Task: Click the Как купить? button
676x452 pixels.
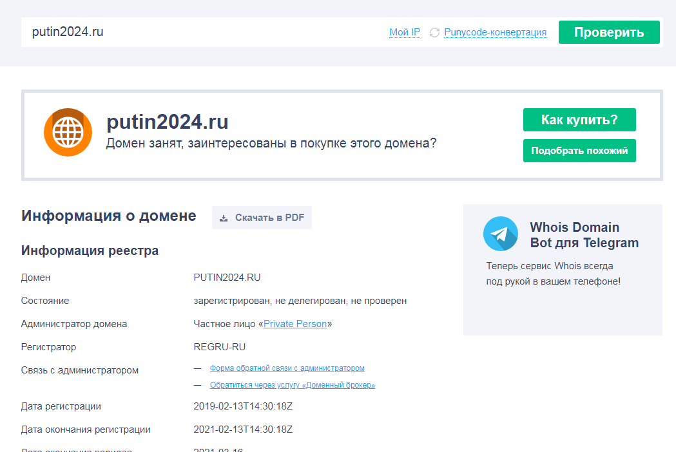Action: [579, 120]
